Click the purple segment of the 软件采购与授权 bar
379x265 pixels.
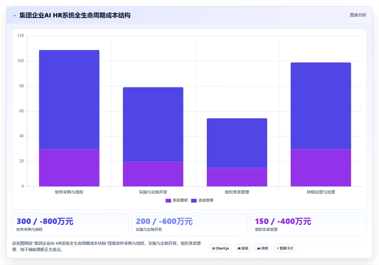[69, 168]
